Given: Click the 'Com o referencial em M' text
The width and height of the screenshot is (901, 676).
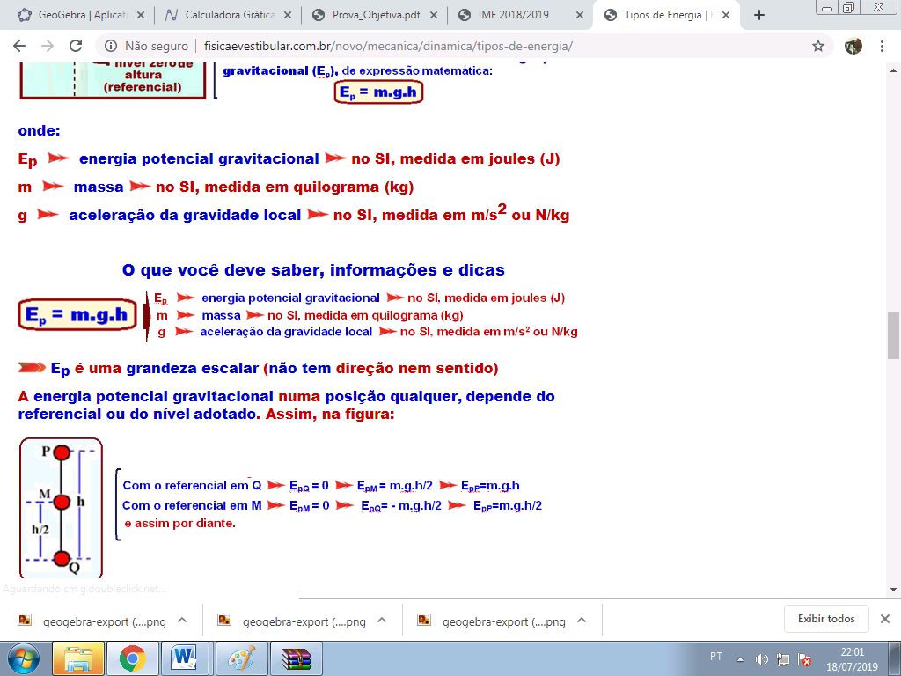Looking at the screenshot, I should [192, 505].
